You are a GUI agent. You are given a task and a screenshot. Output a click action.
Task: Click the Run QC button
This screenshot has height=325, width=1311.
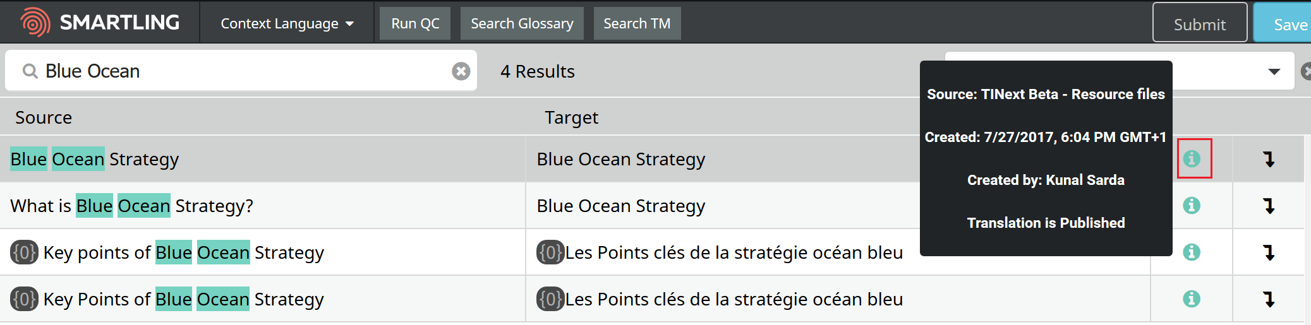[415, 23]
